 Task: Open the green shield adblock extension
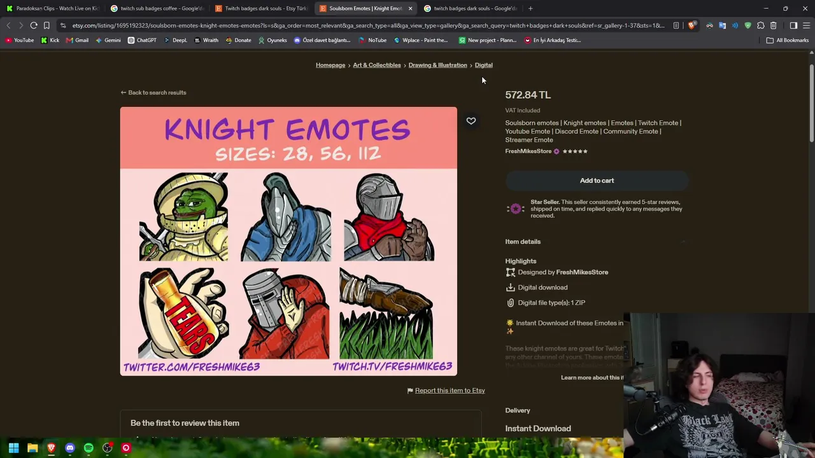click(x=748, y=25)
